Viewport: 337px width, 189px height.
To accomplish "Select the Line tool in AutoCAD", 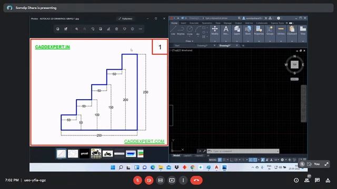I will tap(173, 30).
